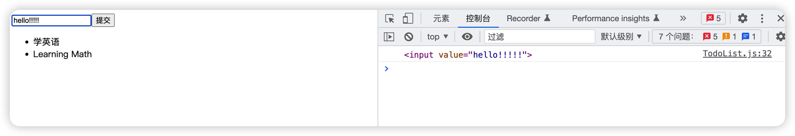Image resolution: width=795 pixels, height=136 pixels.
Task: Create a live expression via eye icon
Action: [467, 37]
